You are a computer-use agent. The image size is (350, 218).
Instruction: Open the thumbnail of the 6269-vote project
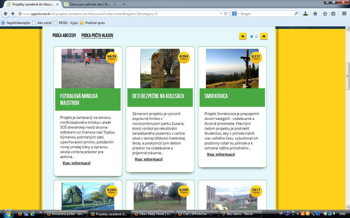88,196
